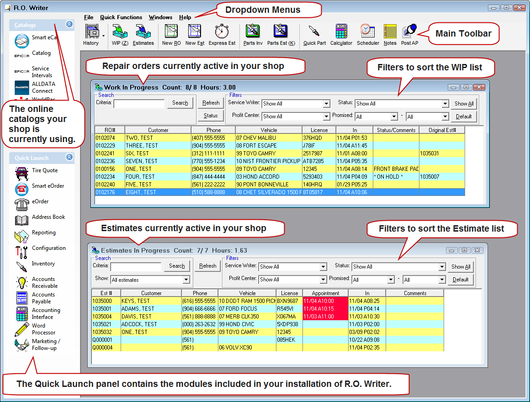Click Default button in Estimates filters
The height and width of the screenshot is (402, 530).
[x=460, y=280]
